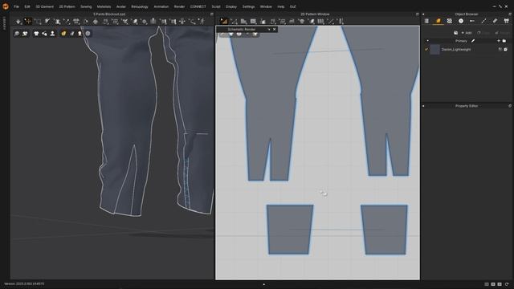Click the avatar figure tool at end of 3D toolbar
514x289 pixels.
click(202, 22)
